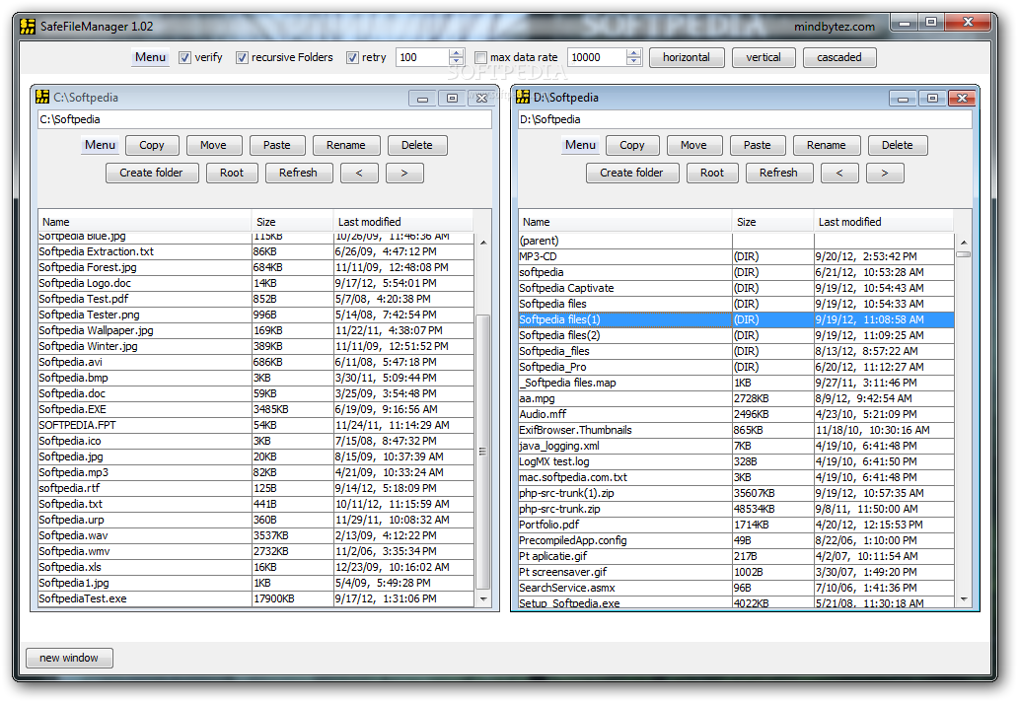Open the main Menu in the top toolbar
The image size is (1018, 702).
pyautogui.click(x=151, y=57)
